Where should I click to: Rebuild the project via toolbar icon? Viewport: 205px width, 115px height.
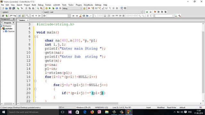coord(57,8)
